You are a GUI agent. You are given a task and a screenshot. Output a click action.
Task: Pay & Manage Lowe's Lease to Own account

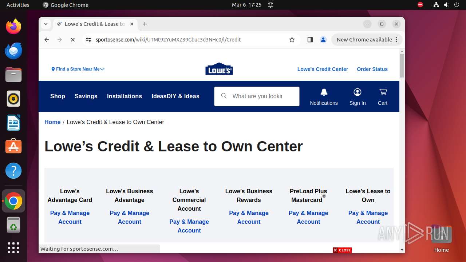[368, 217]
